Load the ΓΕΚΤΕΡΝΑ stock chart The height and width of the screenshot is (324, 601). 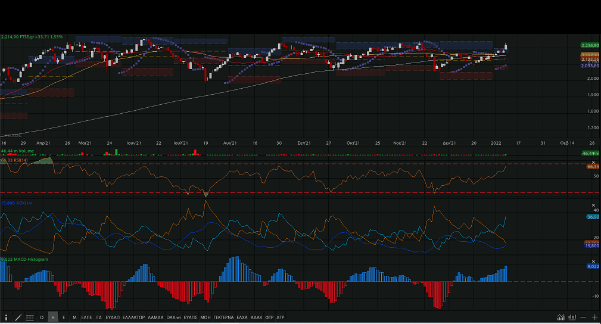coord(223,317)
